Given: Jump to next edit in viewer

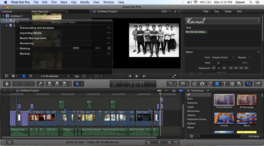Looking at the screenshot, I should coord(144,76).
